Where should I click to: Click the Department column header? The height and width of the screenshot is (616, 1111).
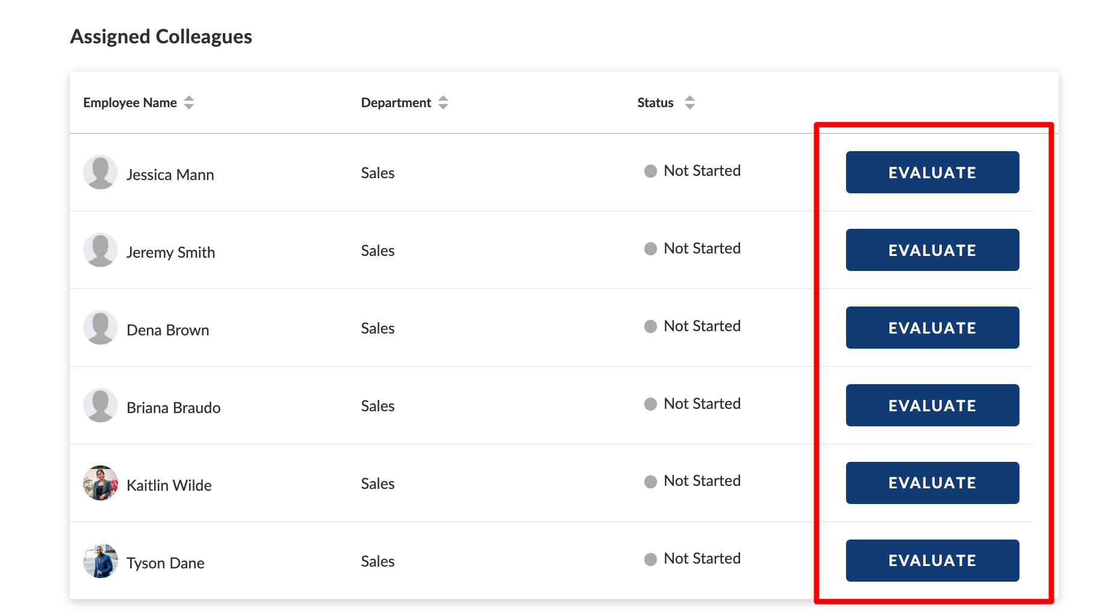pos(396,103)
